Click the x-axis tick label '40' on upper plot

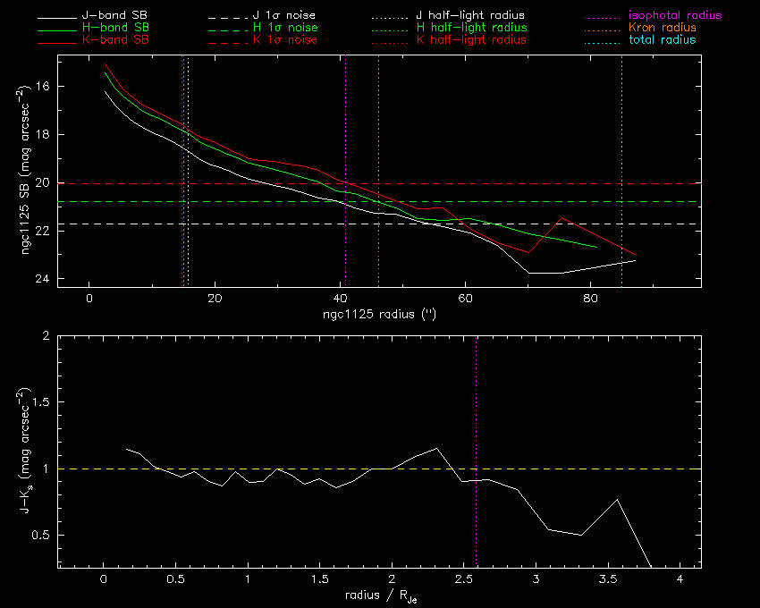(341, 299)
